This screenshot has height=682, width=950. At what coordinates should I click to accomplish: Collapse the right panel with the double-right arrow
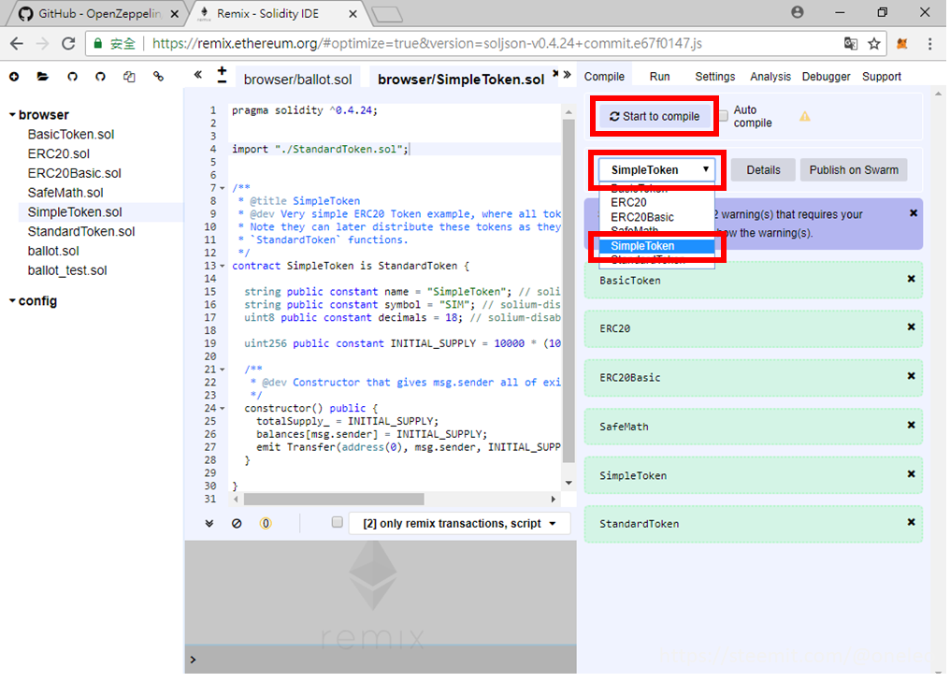[567, 75]
